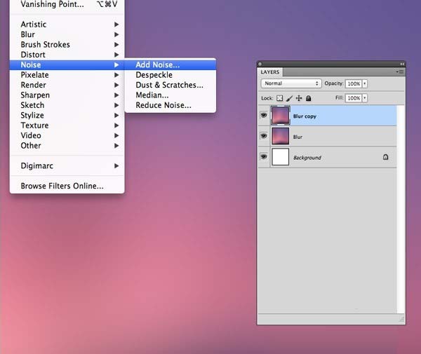Click the lock position move icon
This screenshot has width=421, height=354.
click(x=299, y=98)
